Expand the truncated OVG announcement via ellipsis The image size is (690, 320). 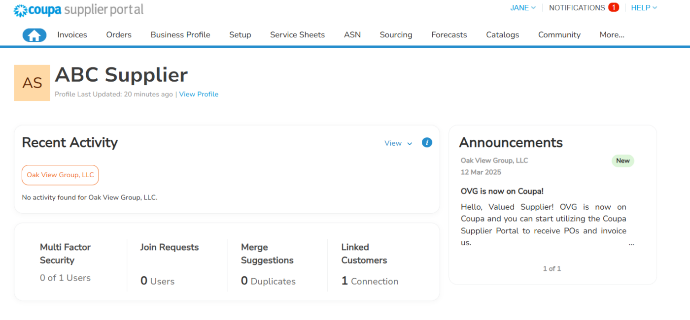[631, 243]
